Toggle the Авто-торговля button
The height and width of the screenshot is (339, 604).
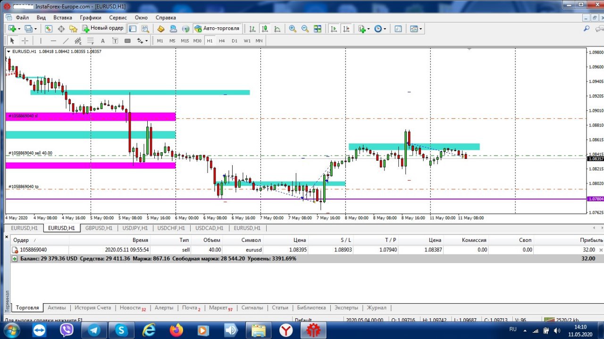point(218,28)
